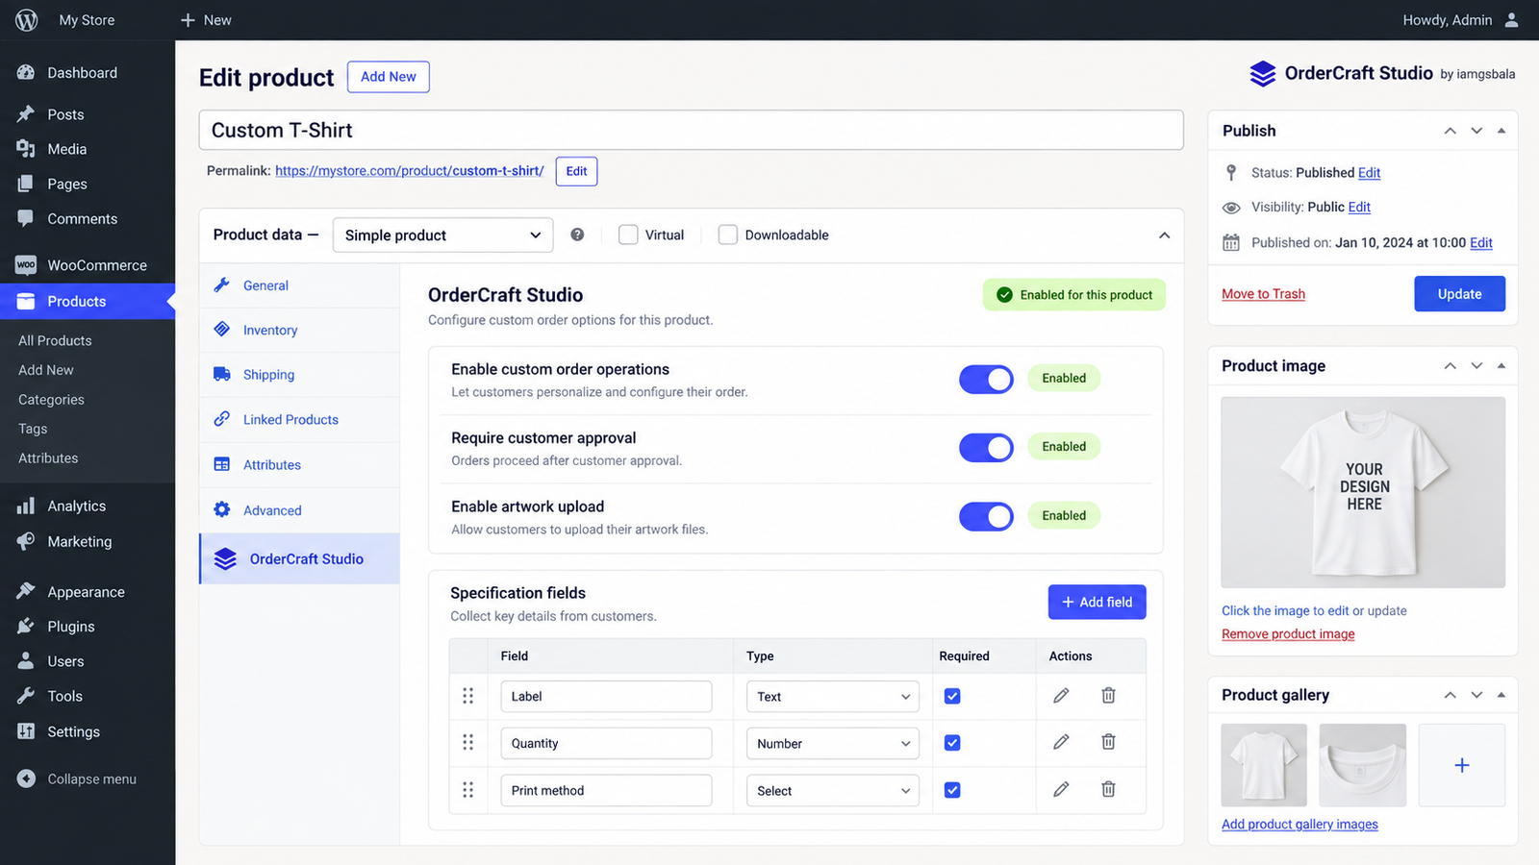Delete the Print method field trash icon

(x=1108, y=789)
